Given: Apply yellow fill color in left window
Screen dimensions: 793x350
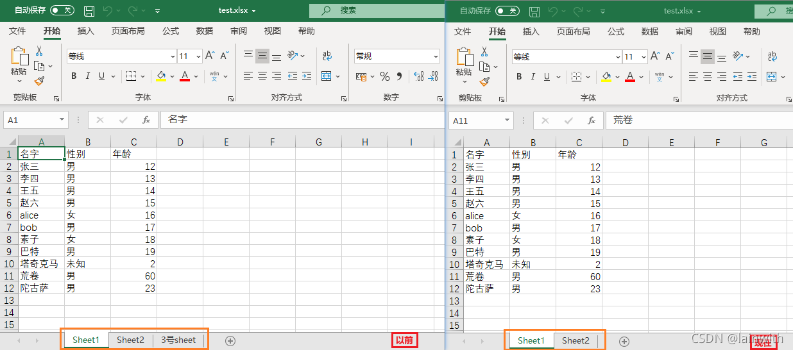Looking at the screenshot, I should (x=161, y=76).
